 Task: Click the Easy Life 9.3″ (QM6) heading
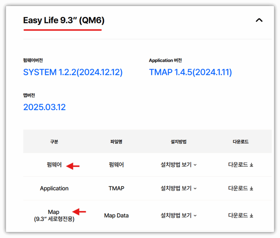64,20
